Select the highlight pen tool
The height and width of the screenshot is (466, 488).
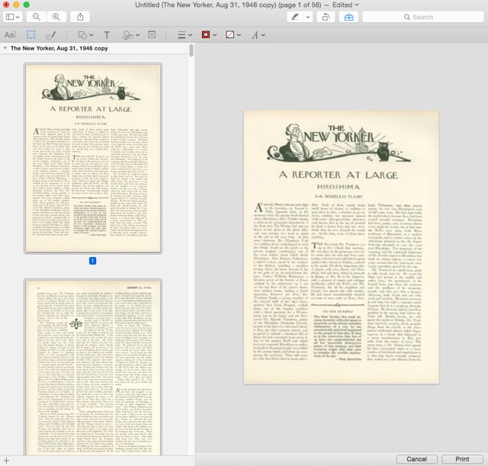click(295, 17)
